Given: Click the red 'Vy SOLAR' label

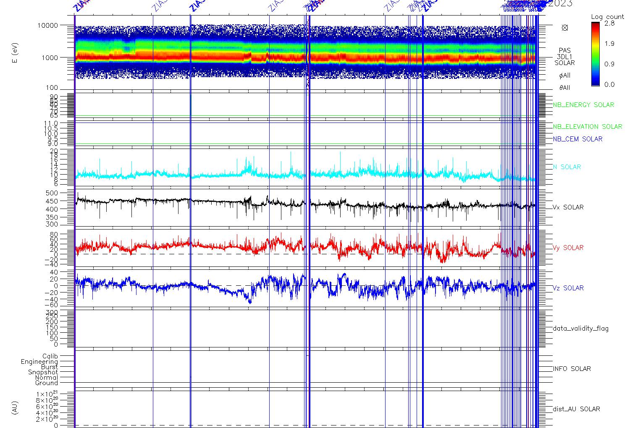Looking at the screenshot, I should (x=568, y=248).
